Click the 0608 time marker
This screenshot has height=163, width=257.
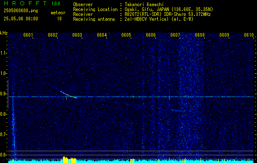click(x=200, y=35)
